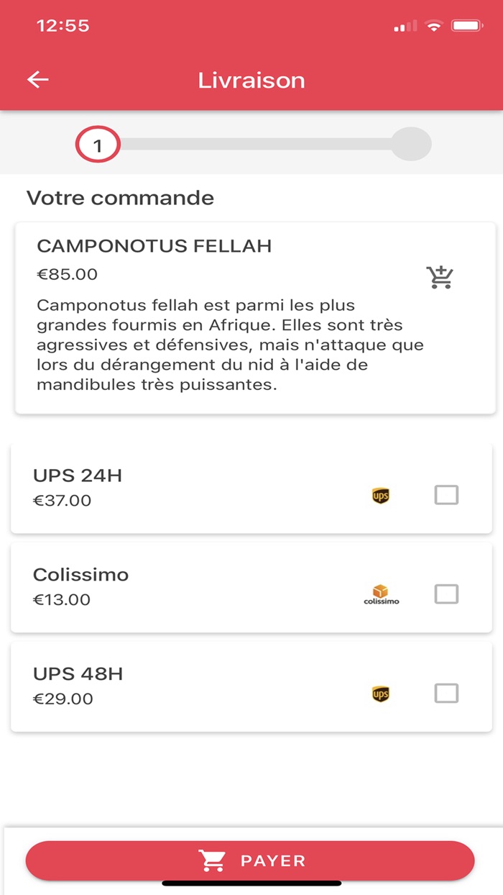The height and width of the screenshot is (895, 503).
Task: Check the Colissimo delivery option
Action: [446, 594]
